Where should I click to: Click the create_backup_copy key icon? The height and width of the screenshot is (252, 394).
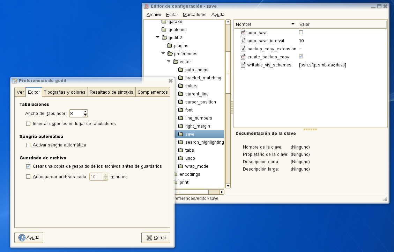(x=243, y=57)
